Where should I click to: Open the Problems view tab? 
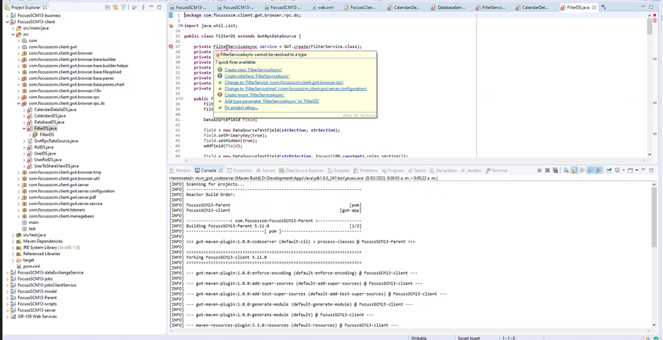coord(365,170)
